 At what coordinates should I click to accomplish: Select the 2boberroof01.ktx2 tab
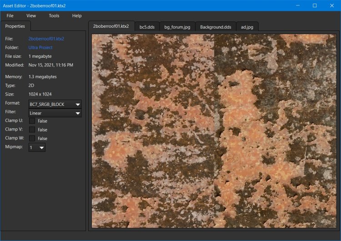click(x=111, y=26)
